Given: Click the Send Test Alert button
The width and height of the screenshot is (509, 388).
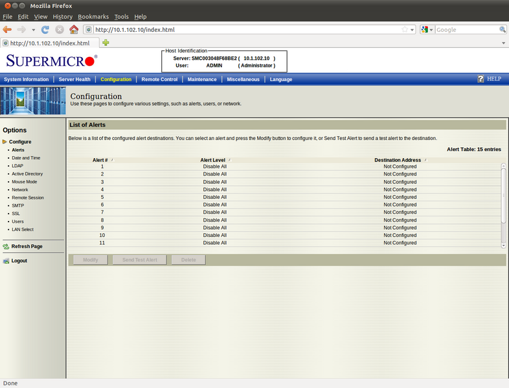Looking at the screenshot, I should coord(140,260).
